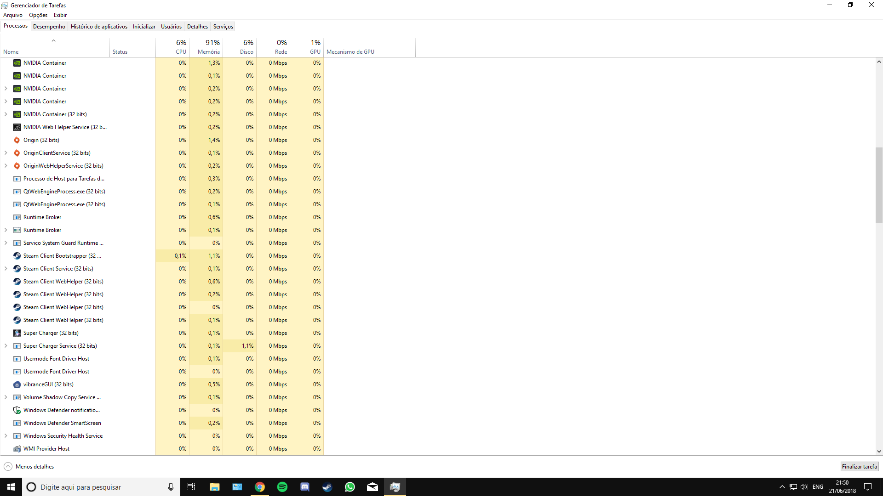Expand Super Charger Service process
The width and height of the screenshot is (883, 497).
(6, 346)
